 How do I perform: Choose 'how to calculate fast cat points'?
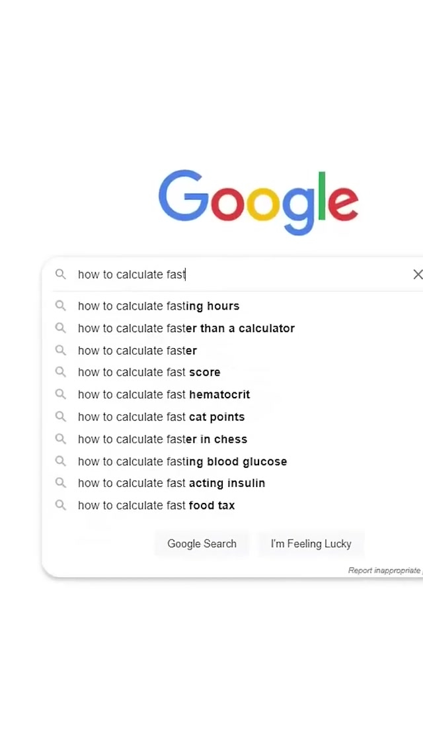pyautogui.click(x=161, y=417)
